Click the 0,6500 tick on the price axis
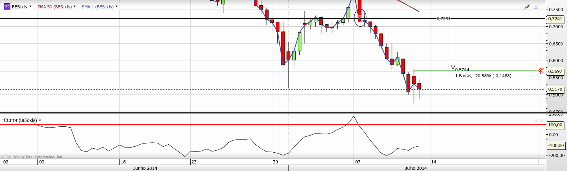Viewport: 567px width, 171px height. click(557, 43)
